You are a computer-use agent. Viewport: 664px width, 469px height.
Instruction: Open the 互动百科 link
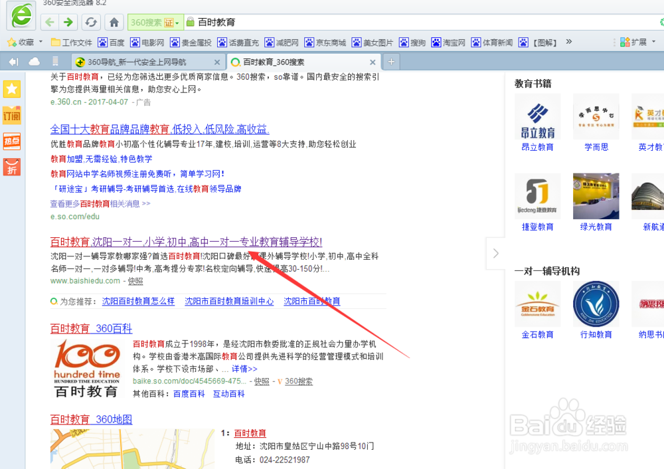click(x=228, y=394)
